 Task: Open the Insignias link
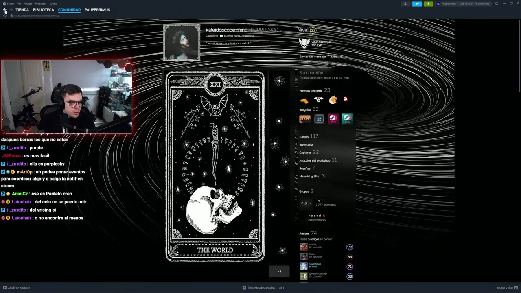[x=305, y=109]
